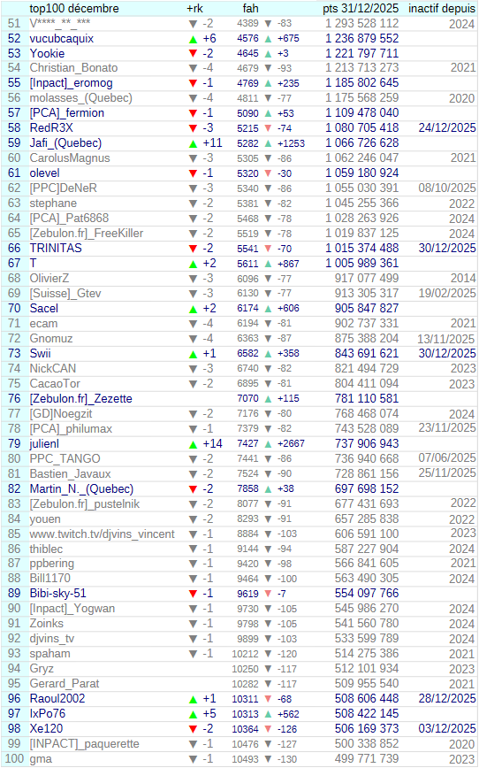Select the green up arrow next to +11 for Jafi_(Quebec)
Image resolution: width=479 pixels, height=768 pixels.
pos(194,144)
